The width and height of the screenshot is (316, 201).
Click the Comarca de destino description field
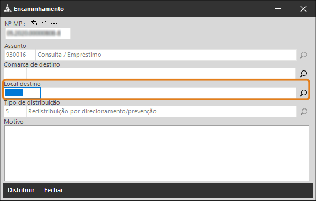pos(161,73)
